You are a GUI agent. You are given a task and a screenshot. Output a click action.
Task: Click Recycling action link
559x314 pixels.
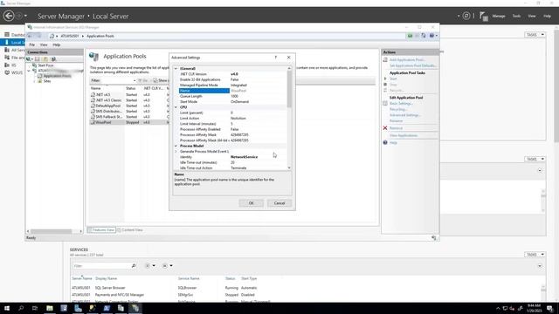398,109
